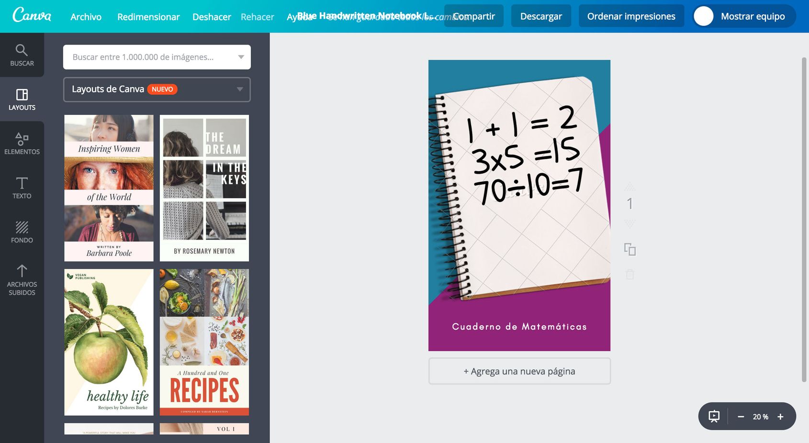This screenshot has width=809, height=443.
Task: Start presentation mode icon
Action: 714,416
